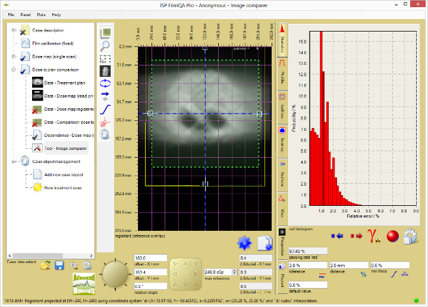Click the blue ramp curve icon in image toolbar
The width and height of the screenshot is (428, 307).
(x=105, y=109)
